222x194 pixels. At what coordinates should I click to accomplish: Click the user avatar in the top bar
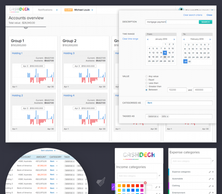181,9
